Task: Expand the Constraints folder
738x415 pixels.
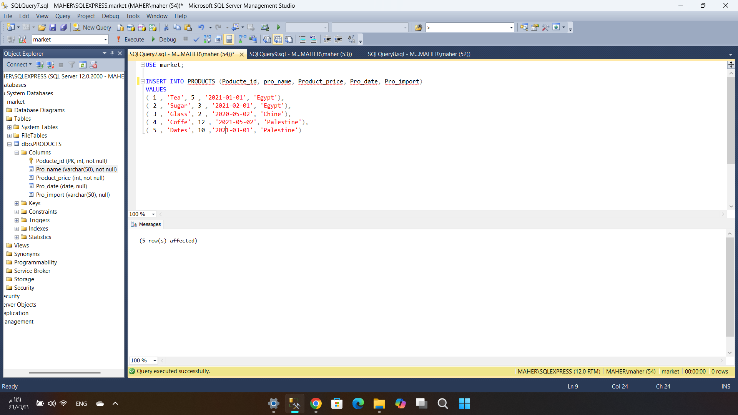Action: click(x=17, y=212)
